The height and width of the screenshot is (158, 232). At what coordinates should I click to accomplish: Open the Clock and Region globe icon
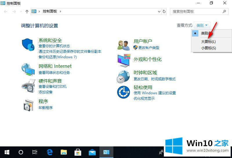pyautogui.click(x=123, y=77)
